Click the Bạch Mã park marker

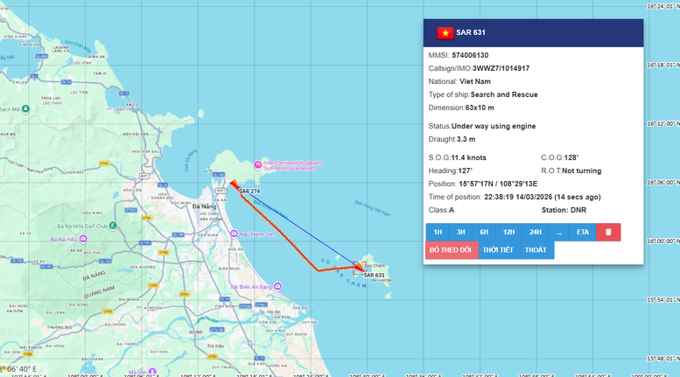tap(25, 108)
